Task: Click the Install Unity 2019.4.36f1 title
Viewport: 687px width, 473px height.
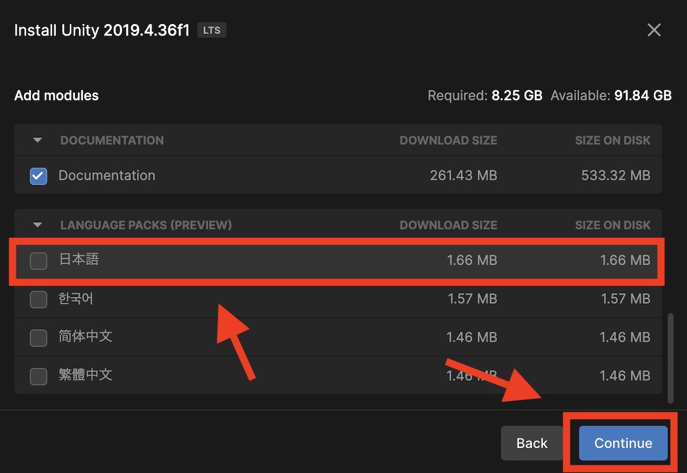Action: tap(101, 30)
